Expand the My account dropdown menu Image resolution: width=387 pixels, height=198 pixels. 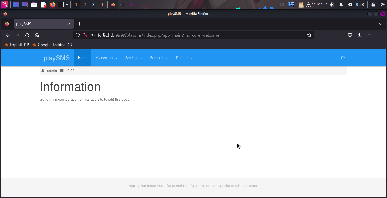[106, 58]
